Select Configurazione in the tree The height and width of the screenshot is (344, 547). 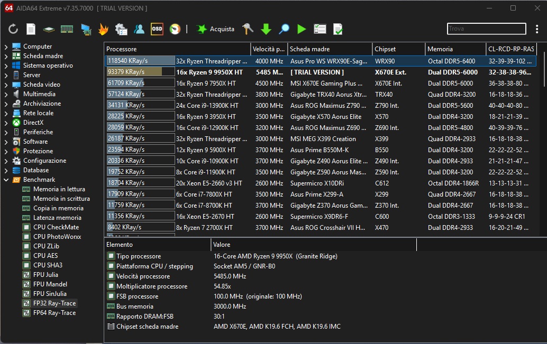coord(44,161)
